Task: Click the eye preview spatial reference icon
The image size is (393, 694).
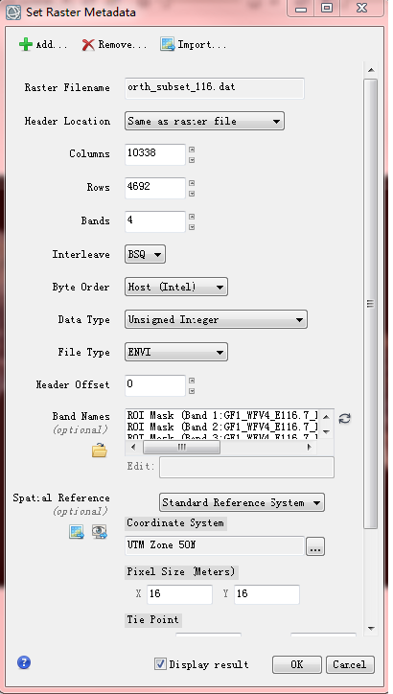Action: point(100,532)
